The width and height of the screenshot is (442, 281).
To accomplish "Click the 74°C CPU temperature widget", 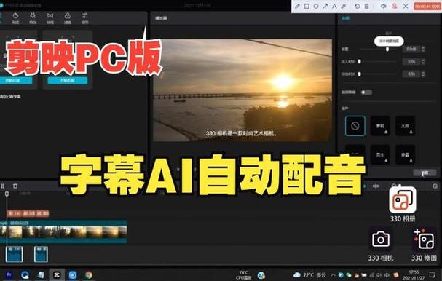I will pos(243,274).
